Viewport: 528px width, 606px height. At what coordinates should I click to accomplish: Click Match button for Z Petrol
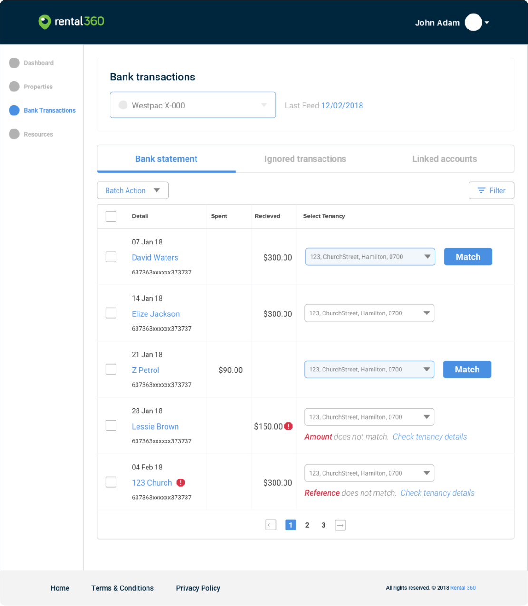467,370
